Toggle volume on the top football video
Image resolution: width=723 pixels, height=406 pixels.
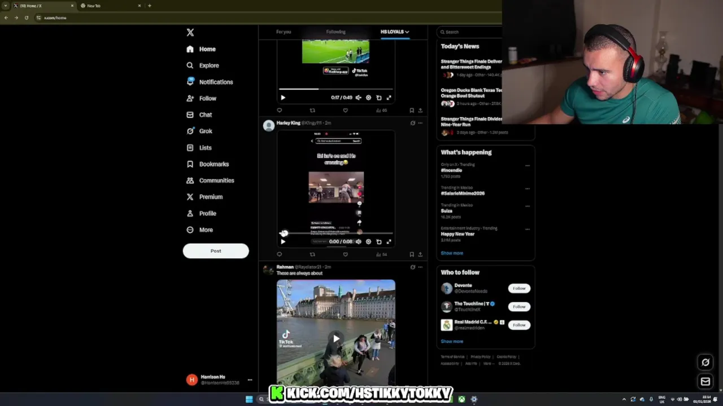click(x=358, y=98)
